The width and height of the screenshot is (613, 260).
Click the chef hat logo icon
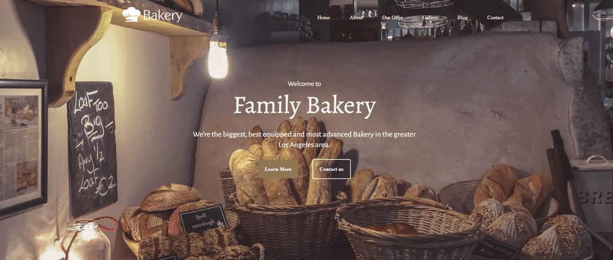click(131, 14)
